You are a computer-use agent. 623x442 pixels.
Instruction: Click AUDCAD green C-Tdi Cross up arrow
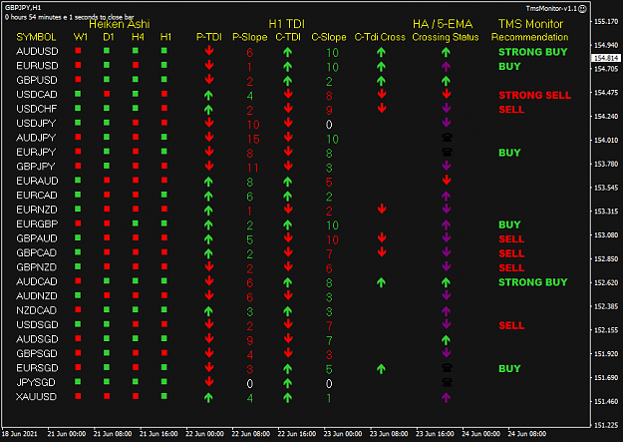381,282
